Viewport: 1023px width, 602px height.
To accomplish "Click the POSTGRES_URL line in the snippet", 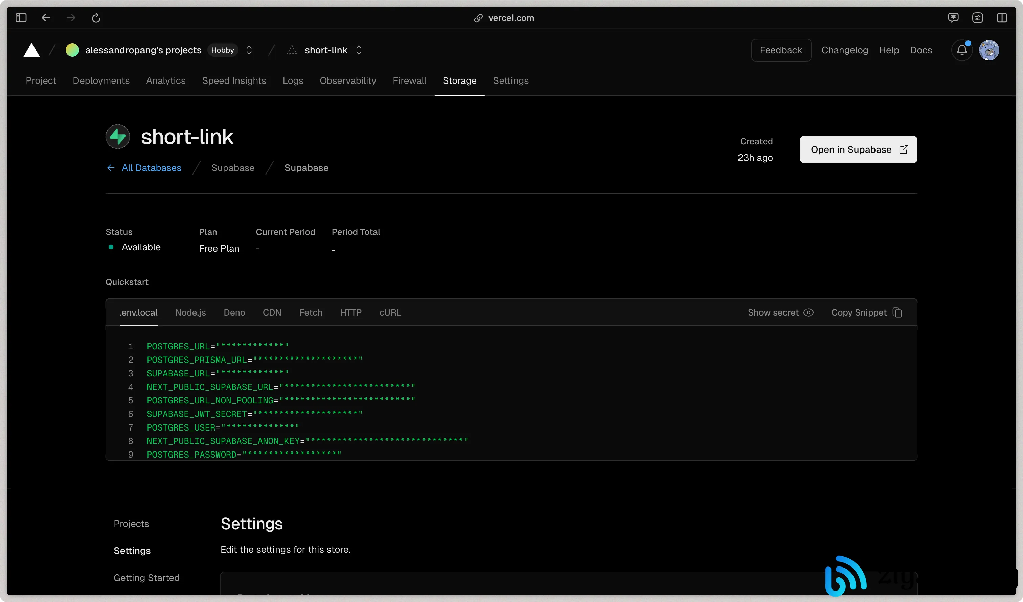I will point(218,346).
